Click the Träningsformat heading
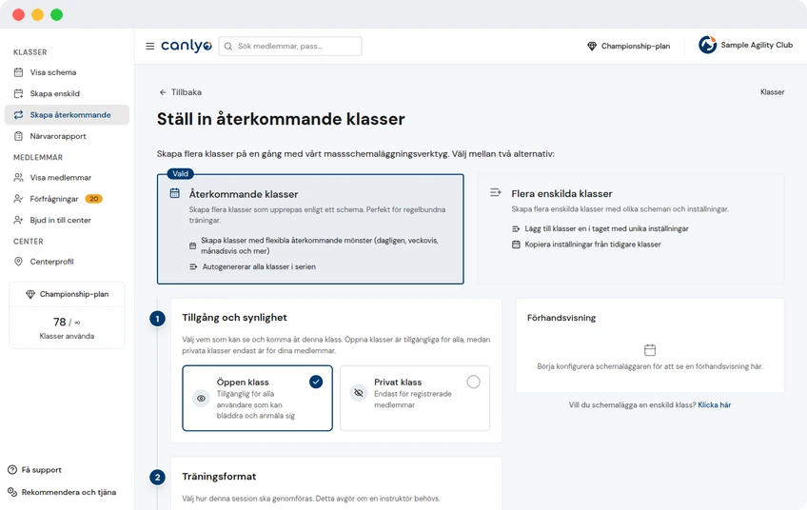The image size is (807, 510). pos(219,477)
